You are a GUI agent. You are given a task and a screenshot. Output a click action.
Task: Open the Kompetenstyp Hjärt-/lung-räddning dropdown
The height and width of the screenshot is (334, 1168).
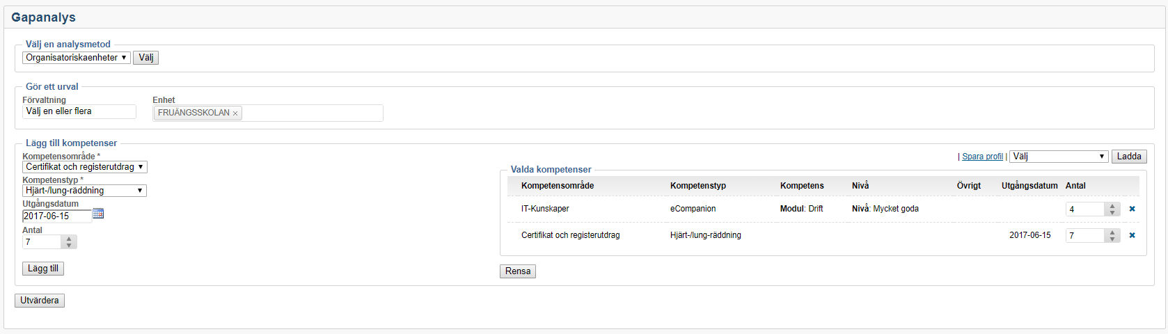84,191
